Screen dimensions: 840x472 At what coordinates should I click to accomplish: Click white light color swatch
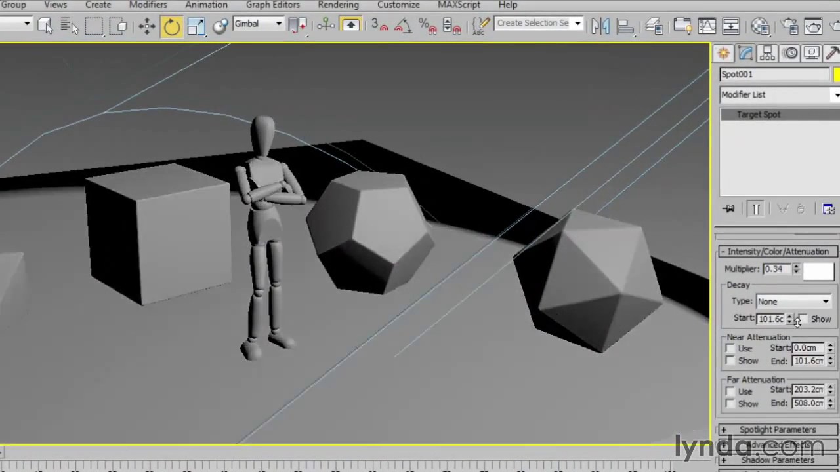(818, 270)
